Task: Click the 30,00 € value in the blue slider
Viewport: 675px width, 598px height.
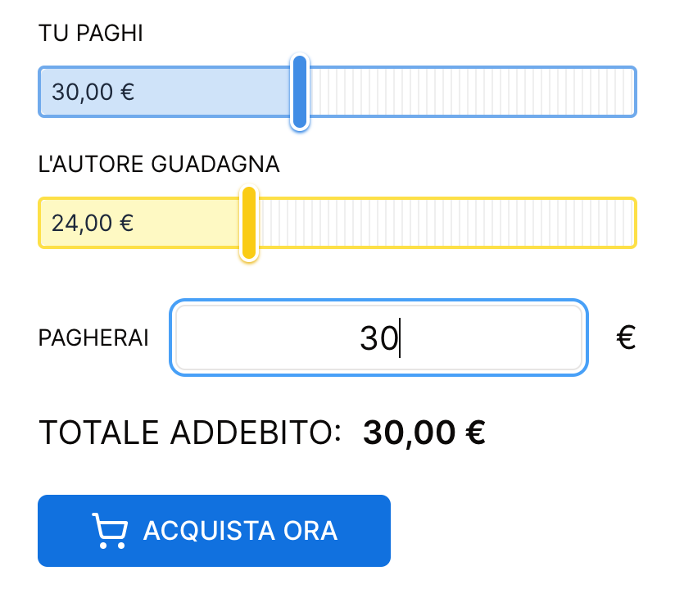Action: click(93, 92)
